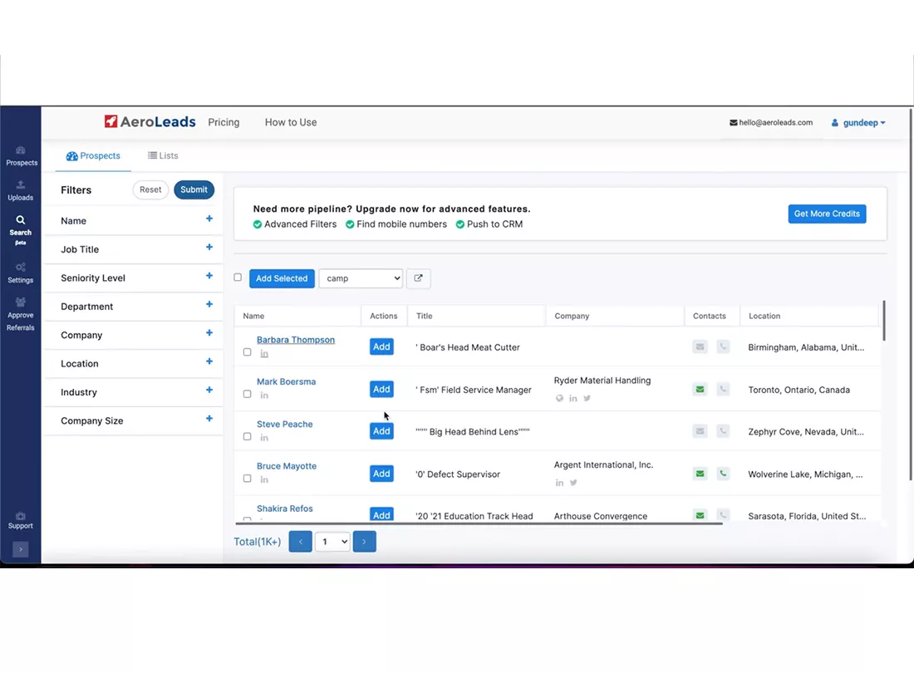This screenshot has width=914, height=673.
Task: Click the hello@aeroleads.com email link
Action: (x=770, y=122)
